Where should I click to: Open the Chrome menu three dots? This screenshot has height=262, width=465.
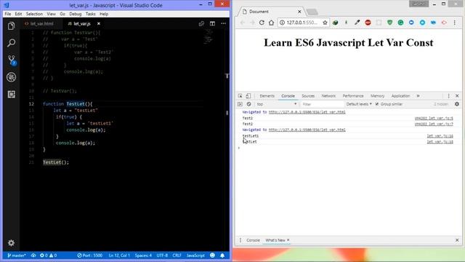455,23
